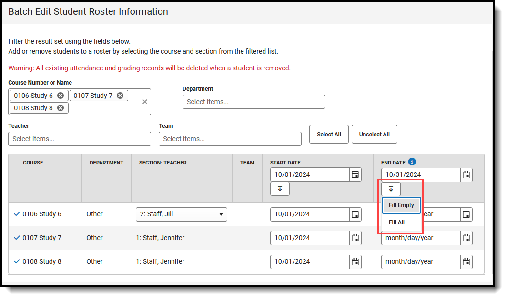
Task: Open start date calendar for 0106 Study 6
Action: coord(355,214)
